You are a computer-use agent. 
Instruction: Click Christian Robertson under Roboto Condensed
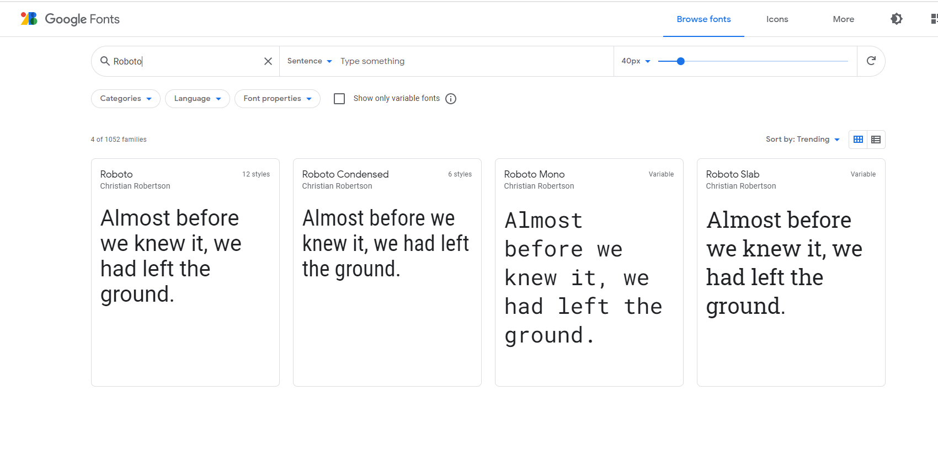pyautogui.click(x=337, y=186)
